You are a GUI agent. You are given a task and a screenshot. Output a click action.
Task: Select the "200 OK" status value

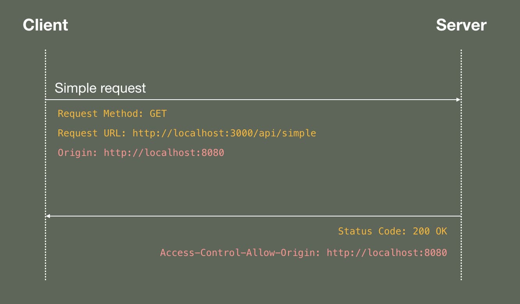coord(430,231)
